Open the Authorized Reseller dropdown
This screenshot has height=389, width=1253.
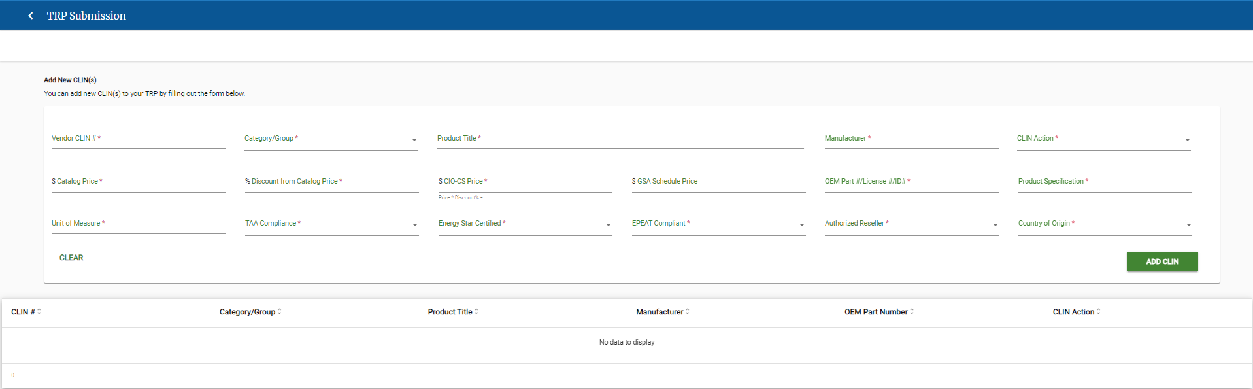click(911, 224)
